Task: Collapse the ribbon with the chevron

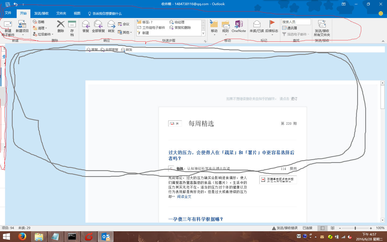Action: [383, 41]
